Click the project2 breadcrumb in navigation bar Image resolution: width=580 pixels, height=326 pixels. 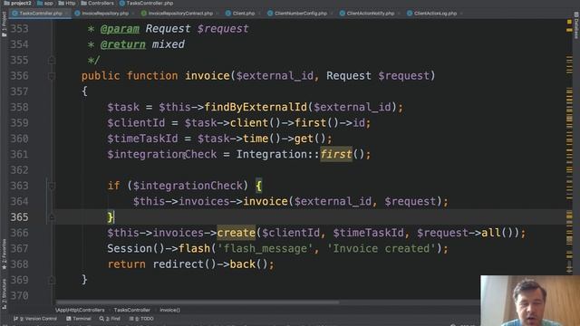click(18, 3)
